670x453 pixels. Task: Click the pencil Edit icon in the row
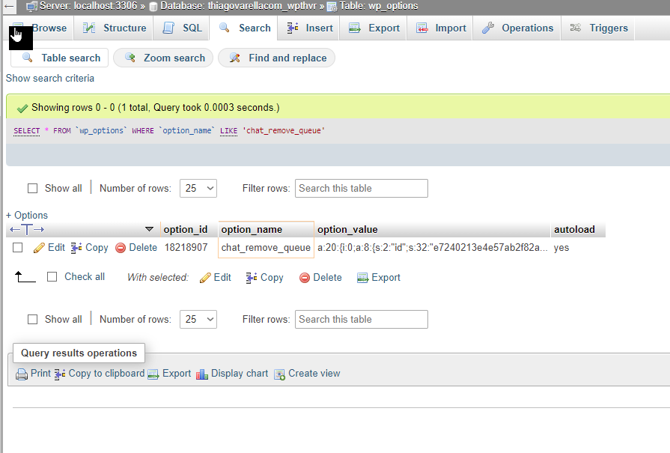[x=39, y=248]
